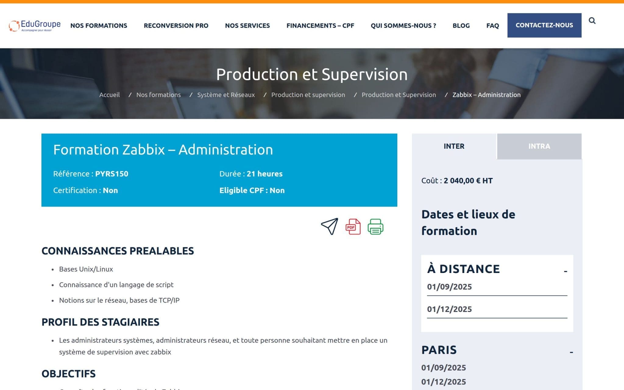This screenshot has width=624, height=390.
Task: Click Notions sur le réseau bullet
Action: [119, 300]
